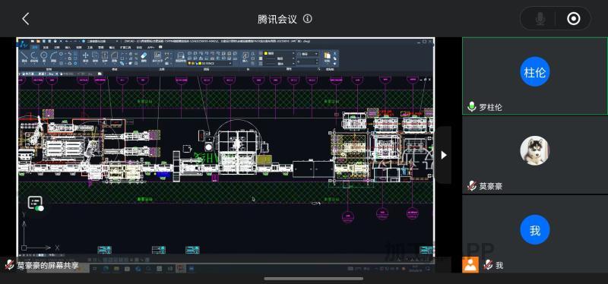
Task: Select the Move tool in CAD ribbon
Action: pos(86,56)
